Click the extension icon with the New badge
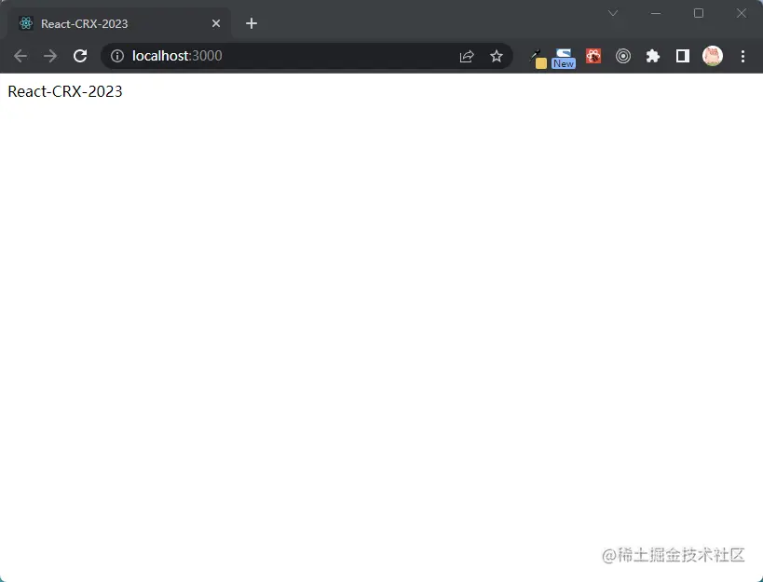The image size is (763, 582). click(x=564, y=56)
